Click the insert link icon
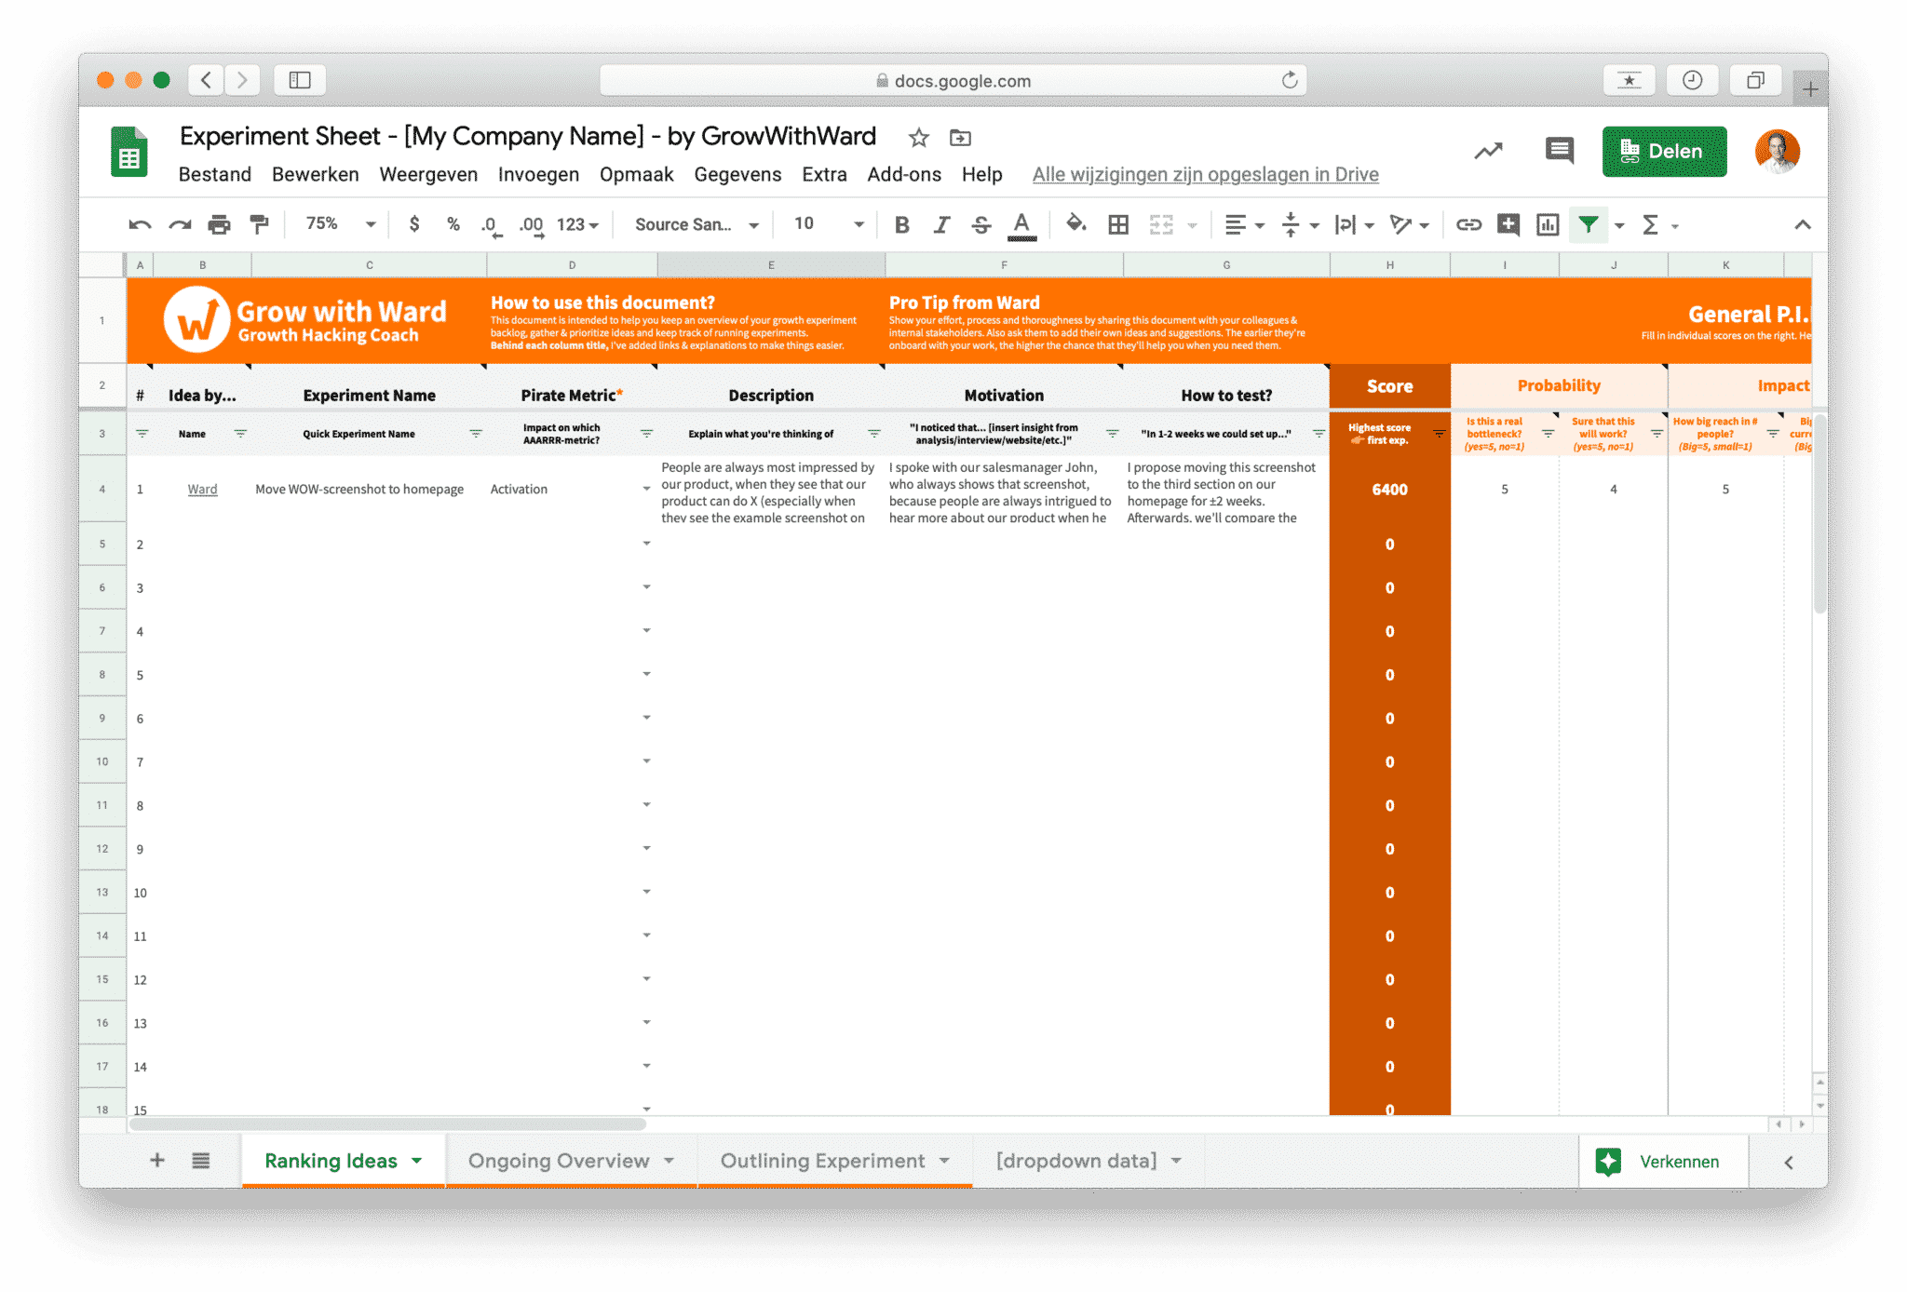The image size is (1907, 1292). coord(1468,224)
